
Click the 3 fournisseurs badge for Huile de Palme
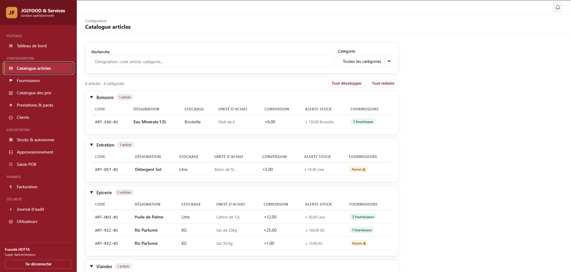pyautogui.click(x=363, y=217)
